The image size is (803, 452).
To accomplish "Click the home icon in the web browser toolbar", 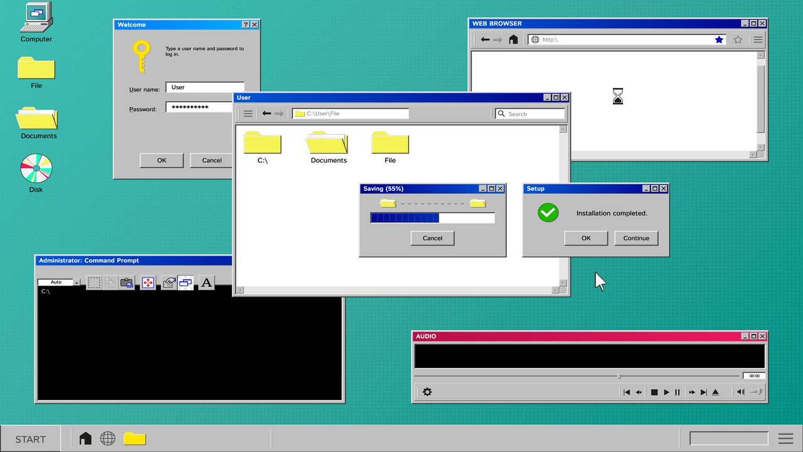I will pos(513,39).
